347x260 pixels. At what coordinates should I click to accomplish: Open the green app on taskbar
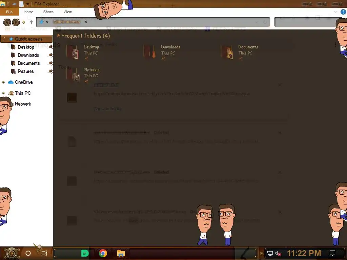click(x=85, y=253)
